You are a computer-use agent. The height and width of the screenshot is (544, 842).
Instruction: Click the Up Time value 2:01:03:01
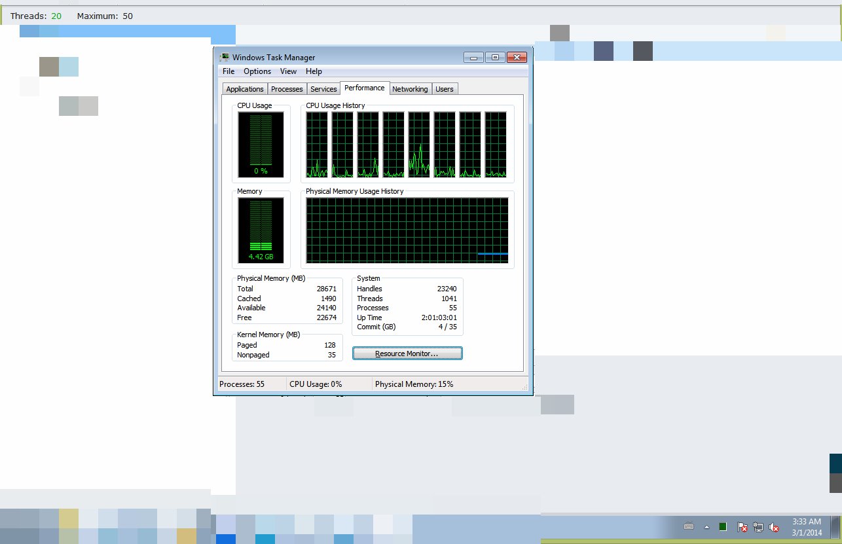pyautogui.click(x=438, y=317)
